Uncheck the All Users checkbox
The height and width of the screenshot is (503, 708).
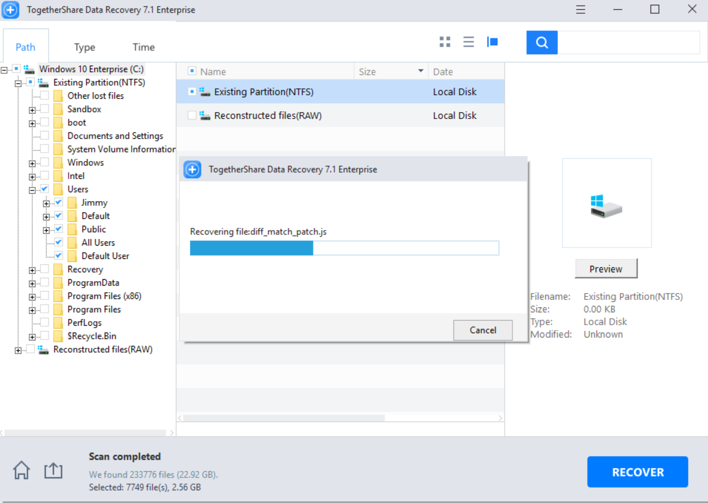pos(58,242)
